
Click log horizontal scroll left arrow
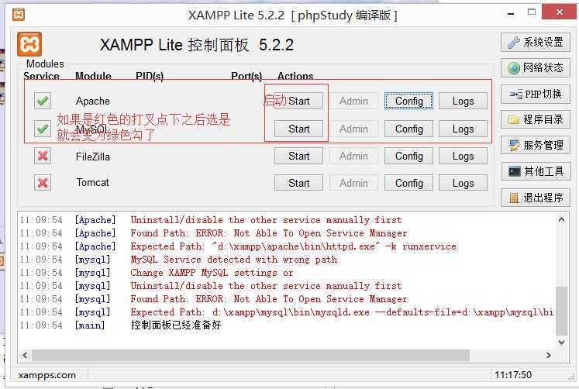(x=25, y=355)
